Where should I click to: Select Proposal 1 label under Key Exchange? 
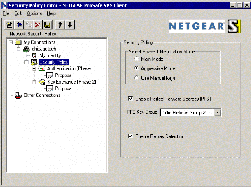coord(65,88)
